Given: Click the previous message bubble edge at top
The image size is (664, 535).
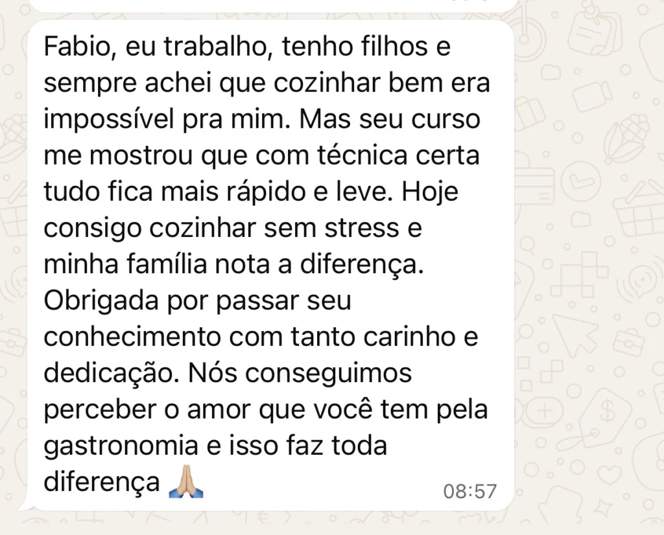Looking at the screenshot, I should click(x=272, y=5).
